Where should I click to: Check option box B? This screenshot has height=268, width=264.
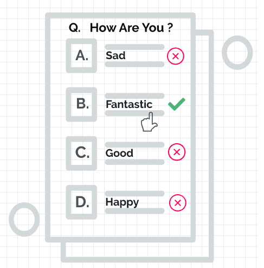coord(81,105)
